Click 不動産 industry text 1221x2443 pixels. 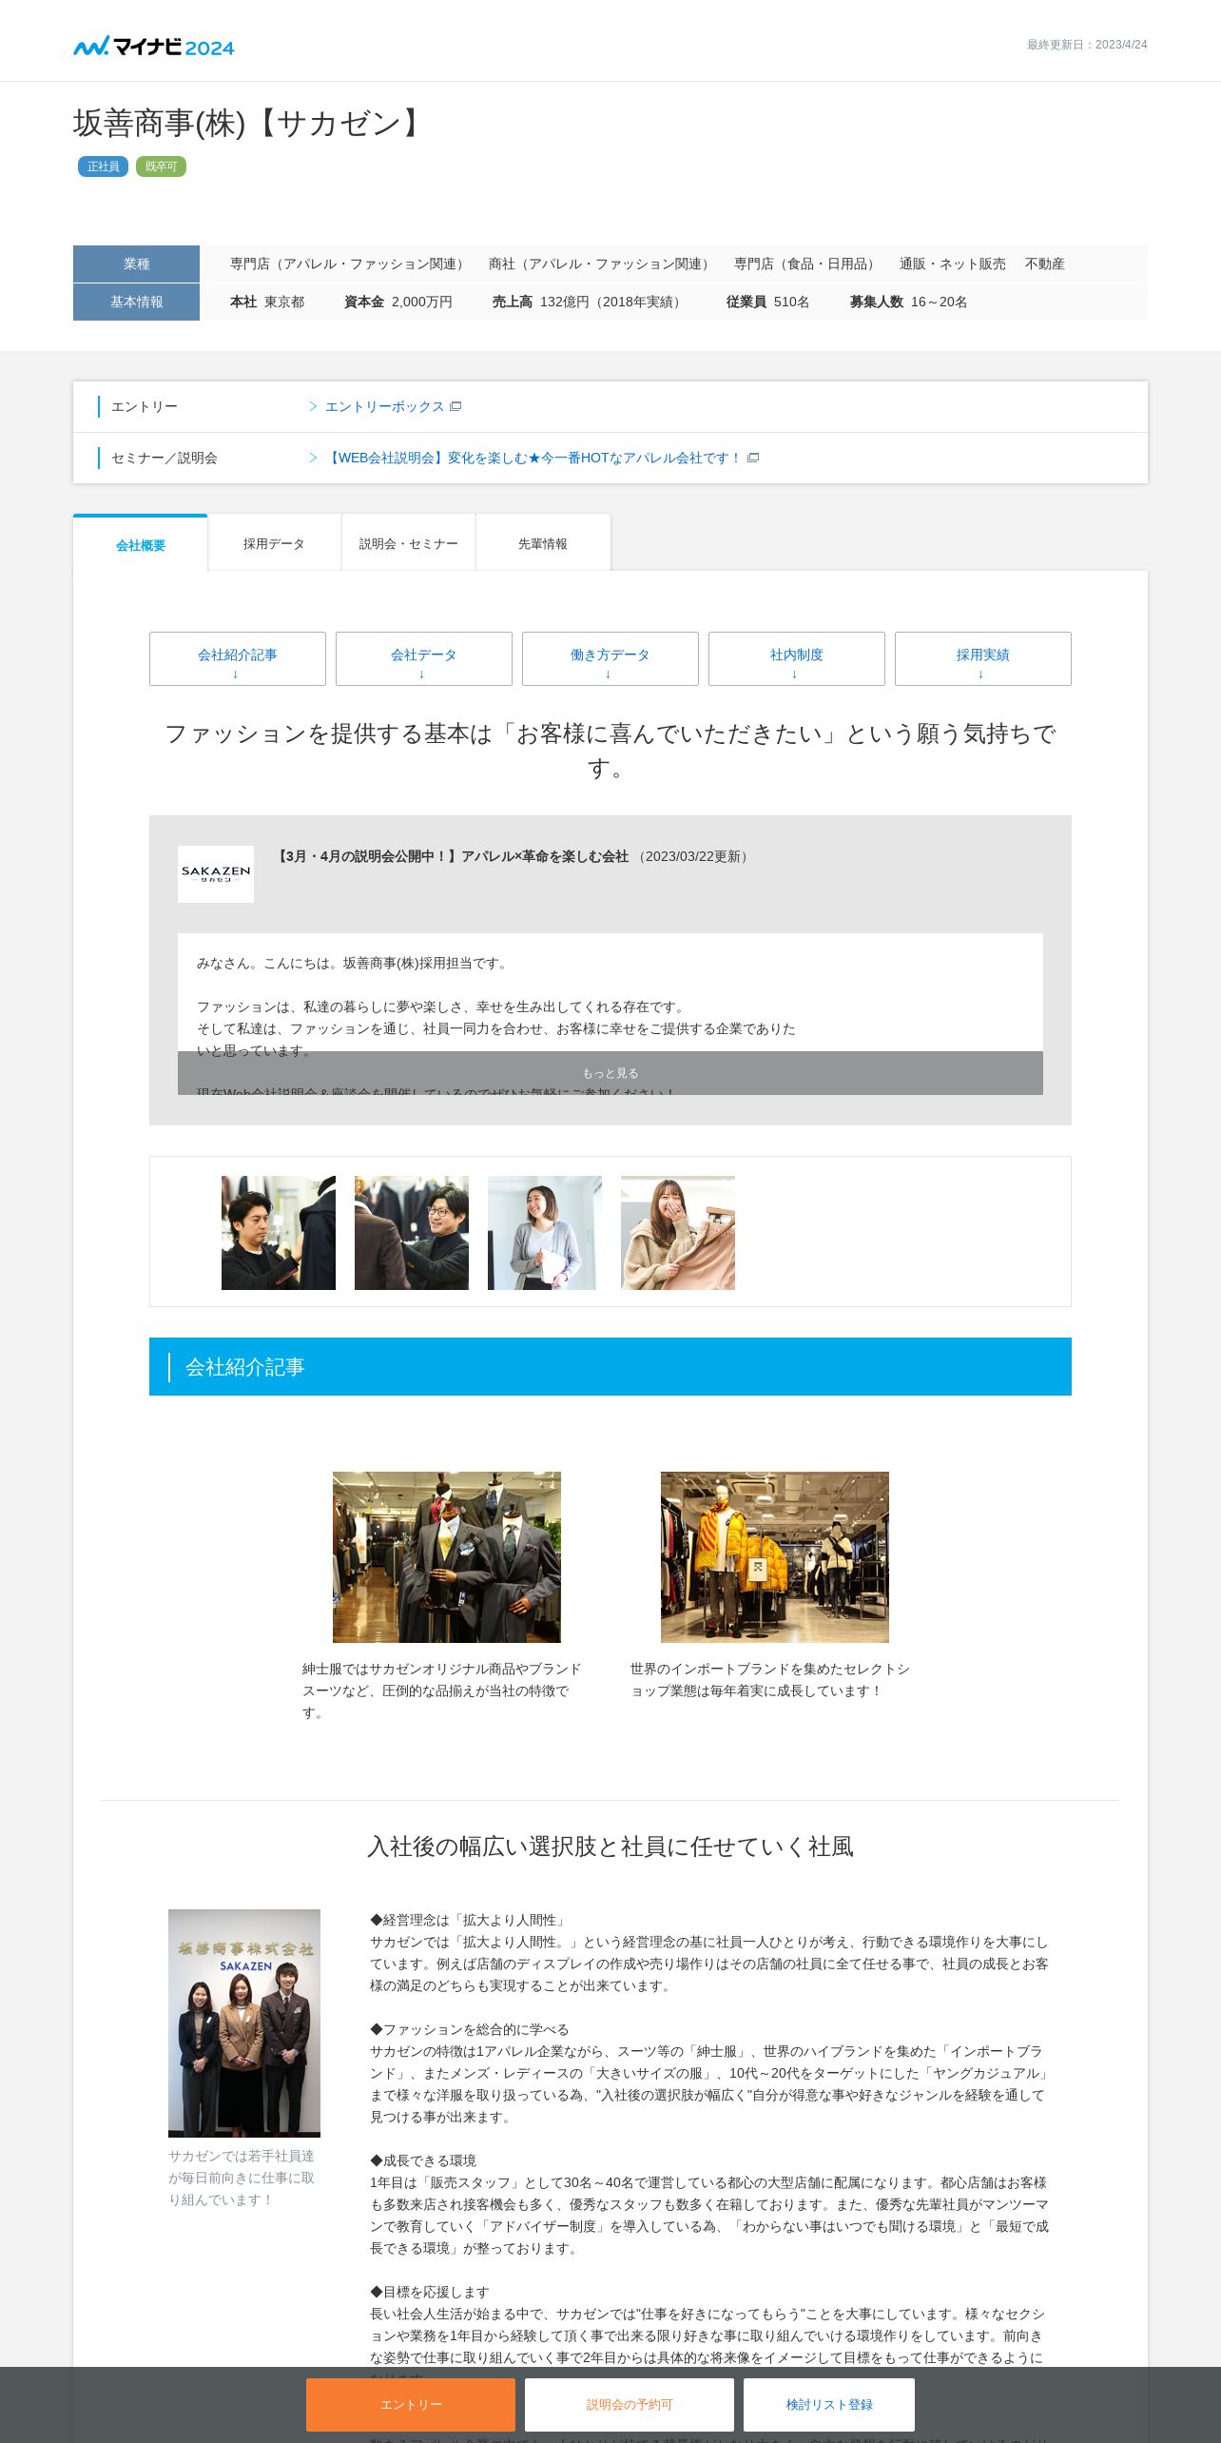1044,264
